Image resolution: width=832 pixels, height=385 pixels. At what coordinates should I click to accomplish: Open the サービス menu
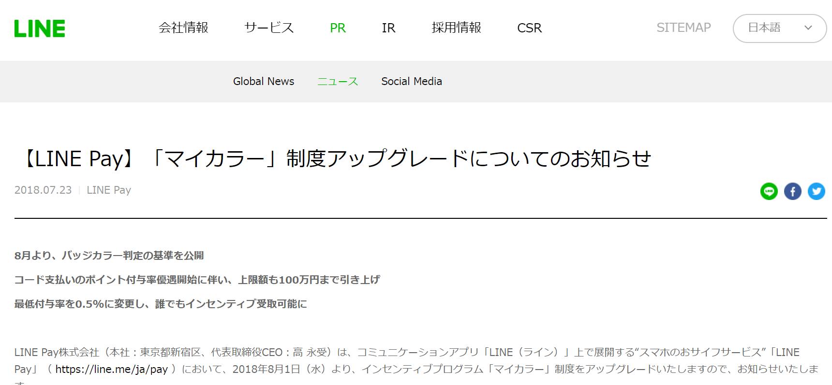(269, 28)
